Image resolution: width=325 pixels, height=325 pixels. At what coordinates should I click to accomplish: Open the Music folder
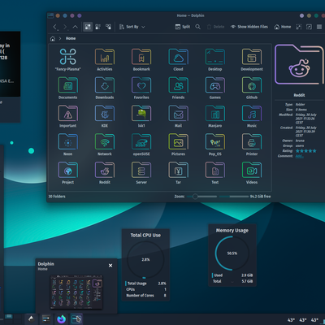[x=252, y=116]
